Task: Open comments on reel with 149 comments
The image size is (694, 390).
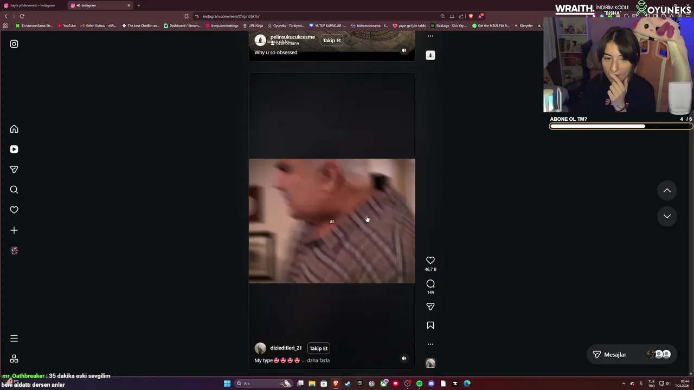Action: click(x=430, y=283)
